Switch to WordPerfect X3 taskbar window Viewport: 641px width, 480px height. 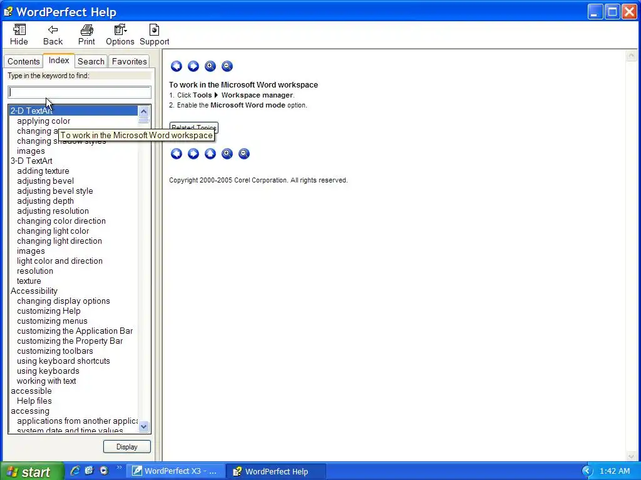(x=175, y=471)
